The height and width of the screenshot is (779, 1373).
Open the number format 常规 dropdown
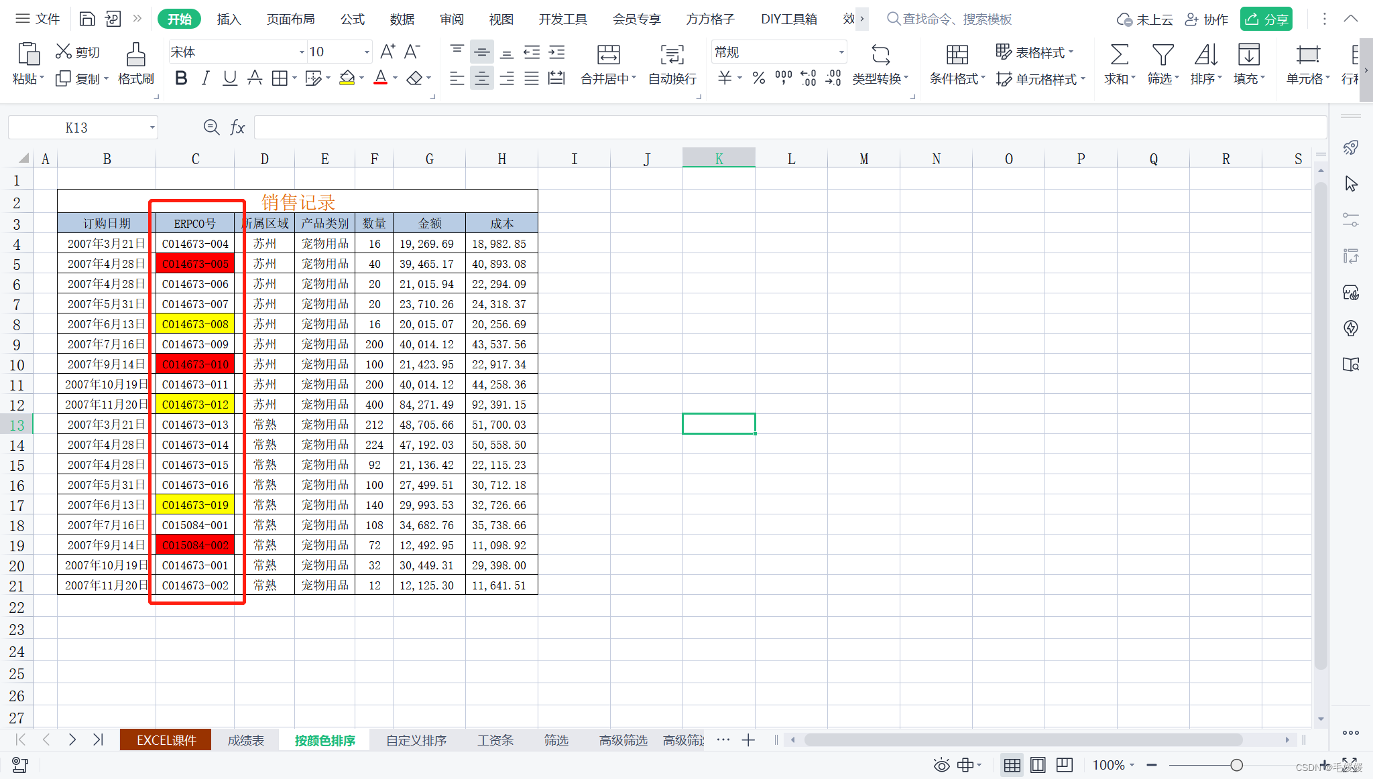[841, 52]
